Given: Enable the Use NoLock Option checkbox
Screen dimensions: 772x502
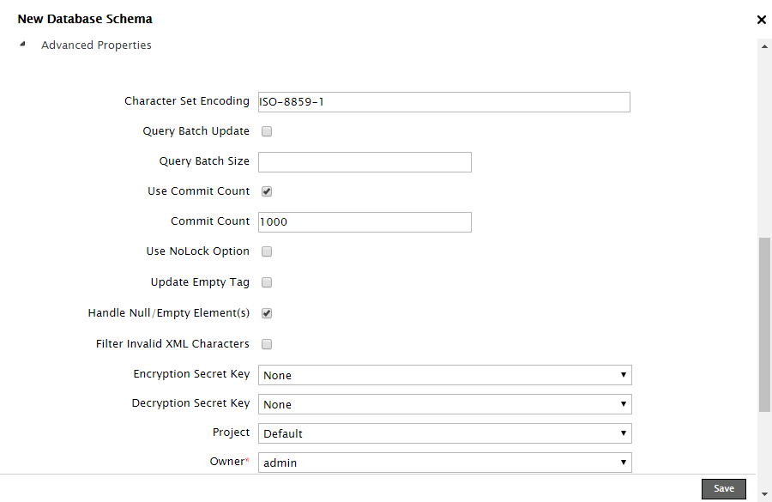Looking at the screenshot, I should pyautogui.click(x=267, y=252).
